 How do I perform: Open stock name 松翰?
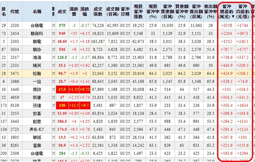(37, 73)
